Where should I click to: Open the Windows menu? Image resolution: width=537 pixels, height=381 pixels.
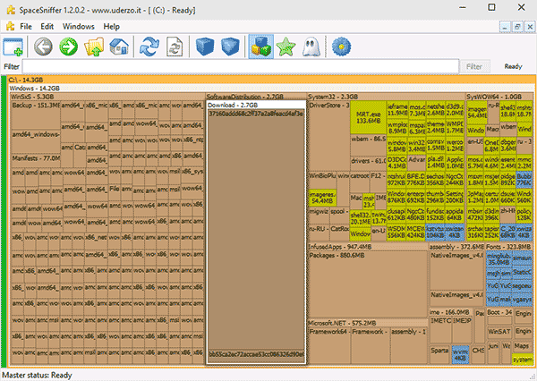tap(78, 26)
